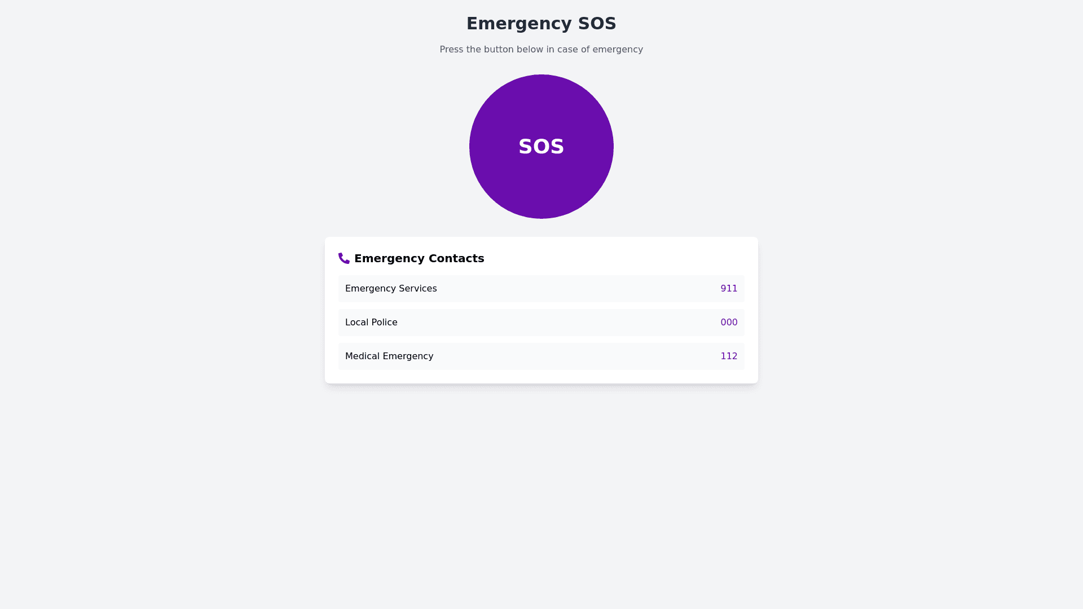Click the word 'Contacts' in the card heading
The height and width of the screenshot is (609, 1083).
pos(456,258)
